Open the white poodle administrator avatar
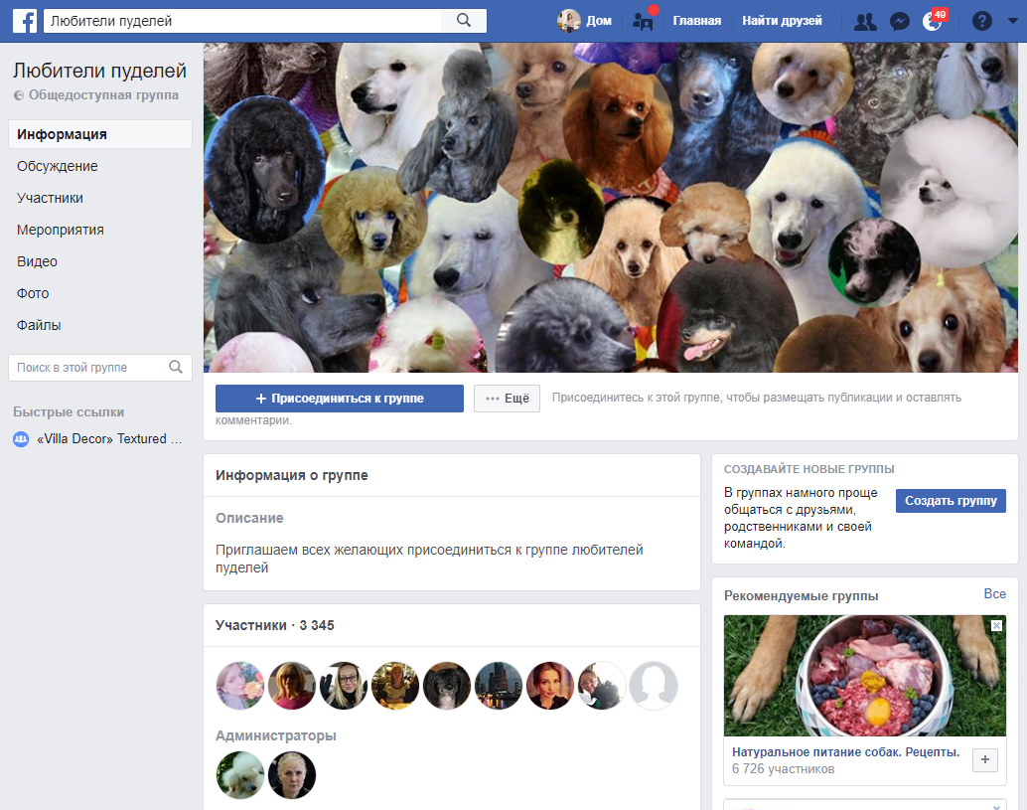The image size is (1027, 810). tap(239, 775)
